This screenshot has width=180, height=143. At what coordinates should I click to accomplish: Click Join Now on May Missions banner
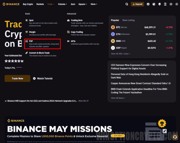117,136
